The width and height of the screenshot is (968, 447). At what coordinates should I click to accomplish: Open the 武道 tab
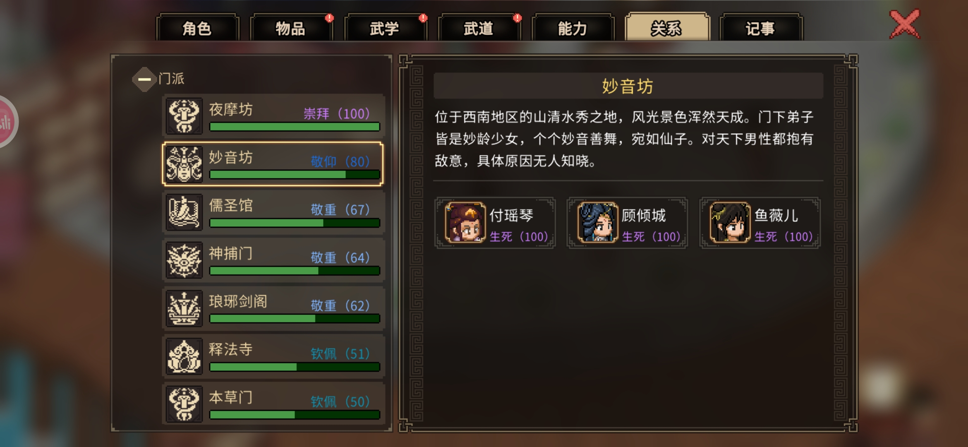(x=479, y=28)
